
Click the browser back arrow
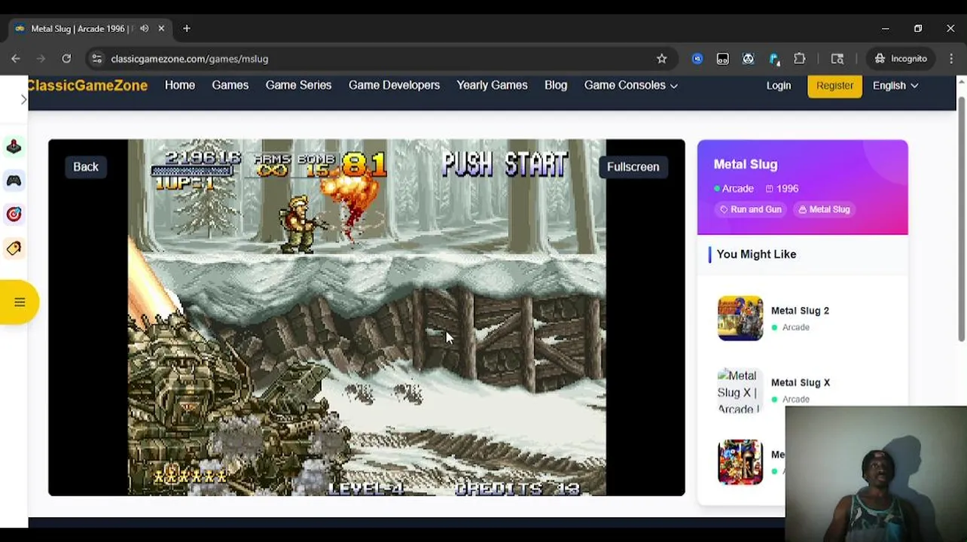(16, 59)
